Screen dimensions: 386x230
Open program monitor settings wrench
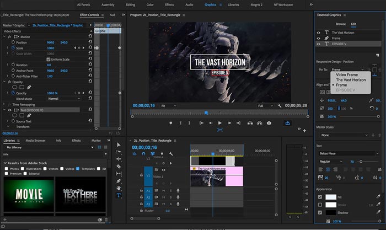click(x=280, y=106)
